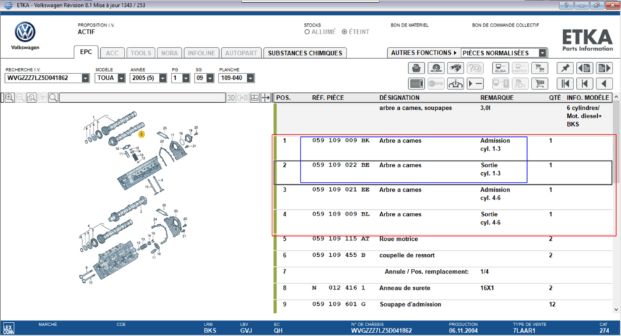Click the dark screen panel icon
Screen dimensions: 621x336
[417, 83]
